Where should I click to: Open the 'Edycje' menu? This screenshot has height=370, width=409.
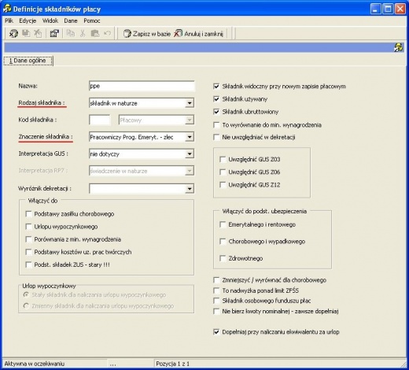click(28, 20)
